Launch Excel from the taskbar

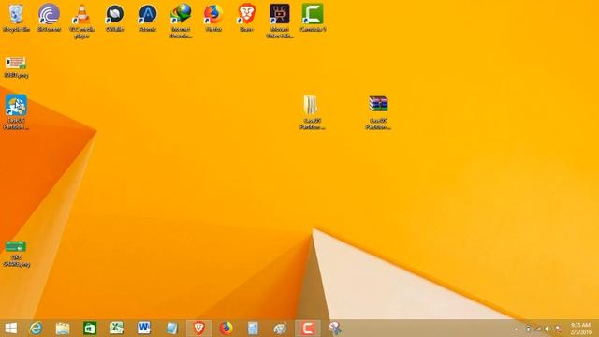pos(116,329)
